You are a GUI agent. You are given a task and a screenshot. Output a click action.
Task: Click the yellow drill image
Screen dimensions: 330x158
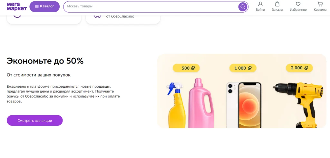[x=298, y=103]
